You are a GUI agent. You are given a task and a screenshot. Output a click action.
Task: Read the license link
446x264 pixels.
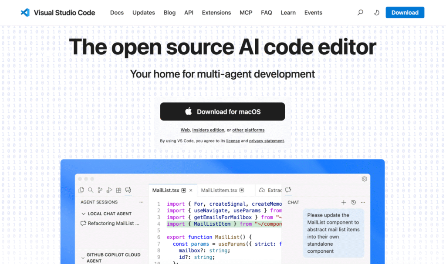click(x=233, y=140)
